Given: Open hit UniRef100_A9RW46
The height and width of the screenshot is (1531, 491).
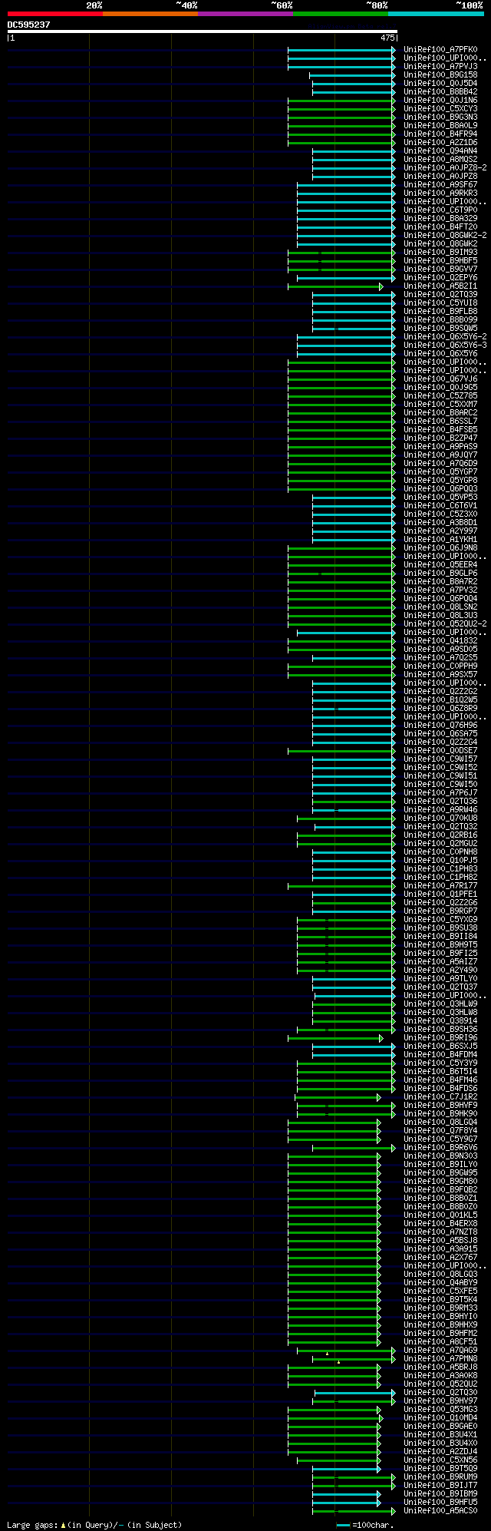Looking at the screenshot, I should click(440, 810).
